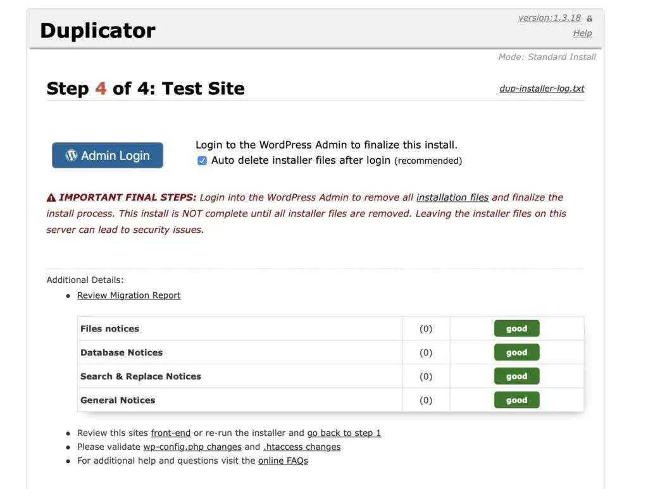This screenshot has width=648, height=489.
Task: Open the version:1.3.18 link
Action: click(549, 18)
